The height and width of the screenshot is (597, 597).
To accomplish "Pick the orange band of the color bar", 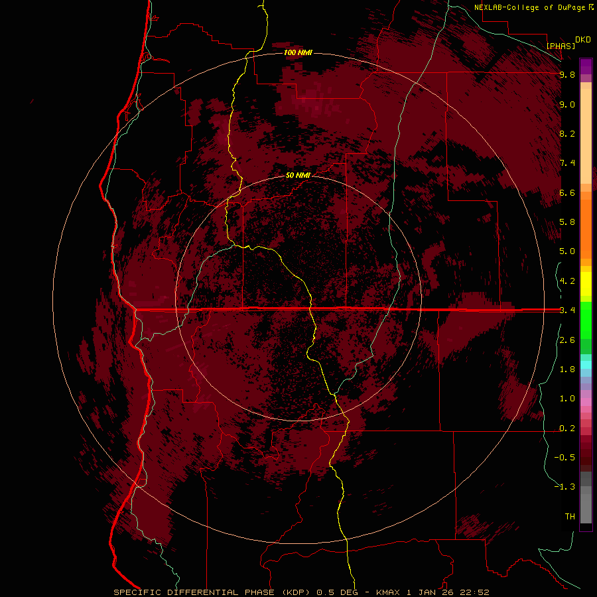I will [x=586, y=229].
